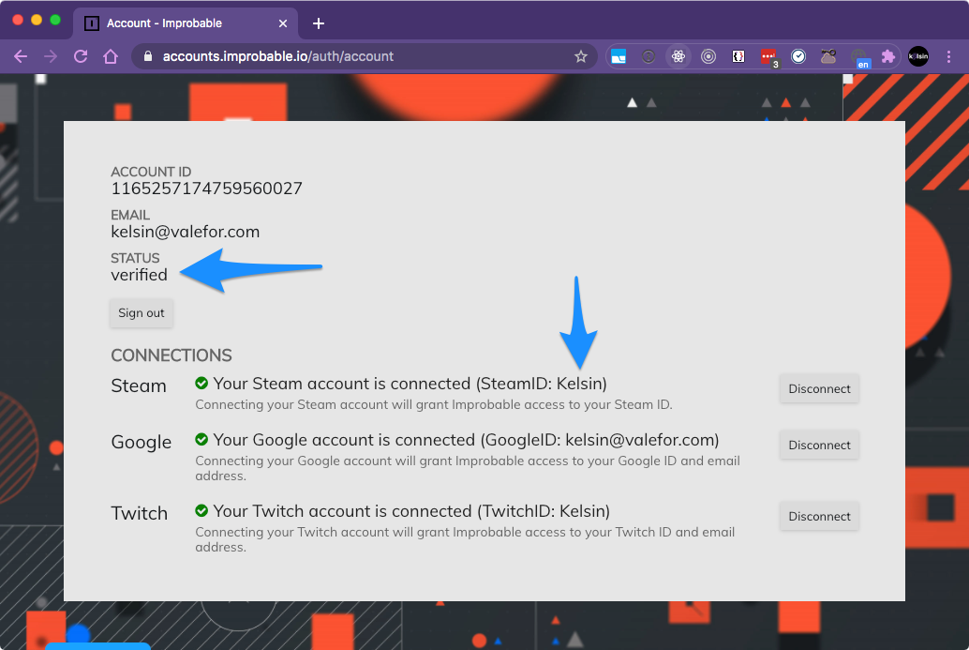
Task: Click the ACCOUNT ID label
Action: [x=151, y=172]
